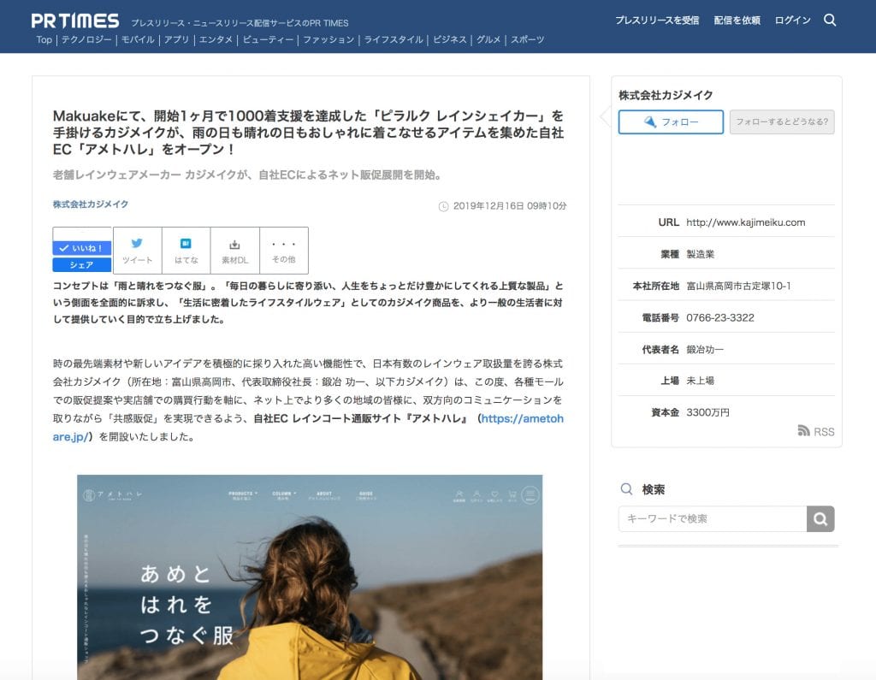Viewport: 876px width, 680px height.
Task: Click the PR TIMES logo
Action: click(x=75, y=19)
